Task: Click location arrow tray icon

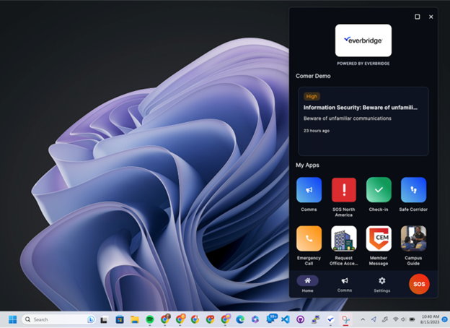Action: pos(374,319)
